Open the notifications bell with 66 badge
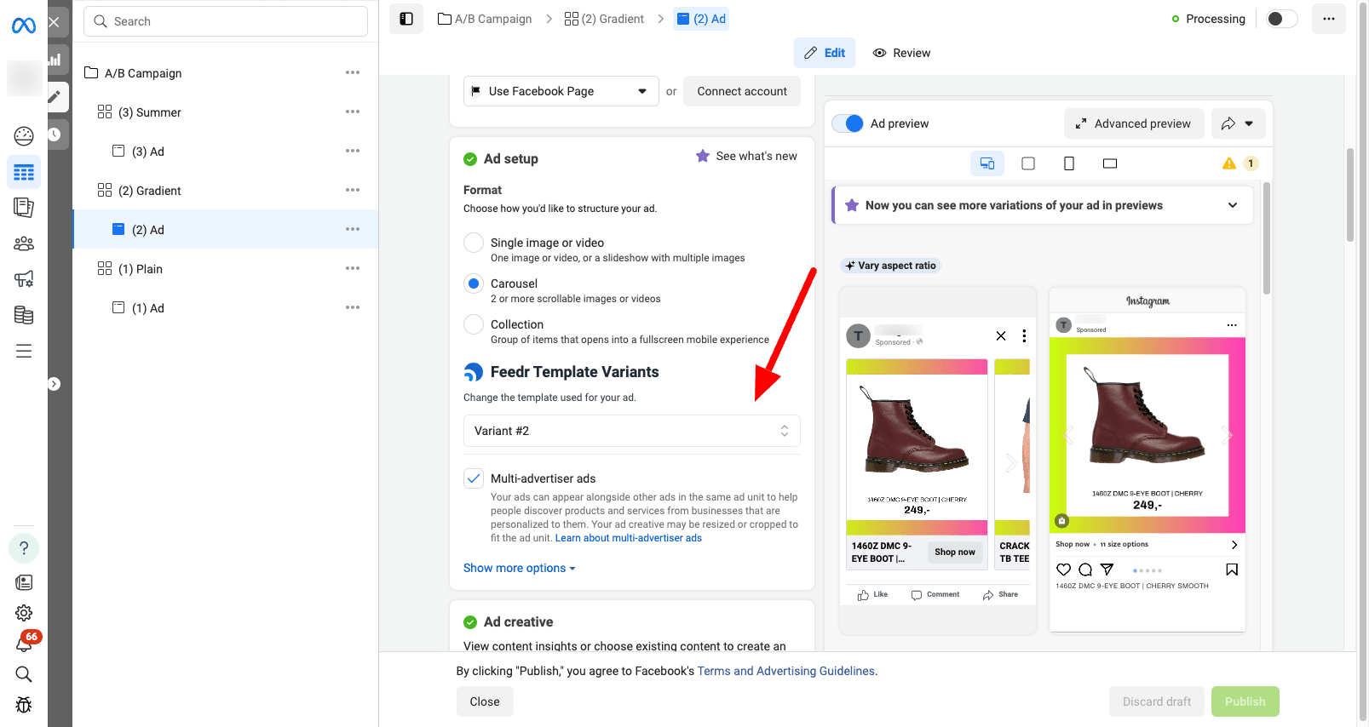This screenshot has height=727, width=1369. click(24, 644)
